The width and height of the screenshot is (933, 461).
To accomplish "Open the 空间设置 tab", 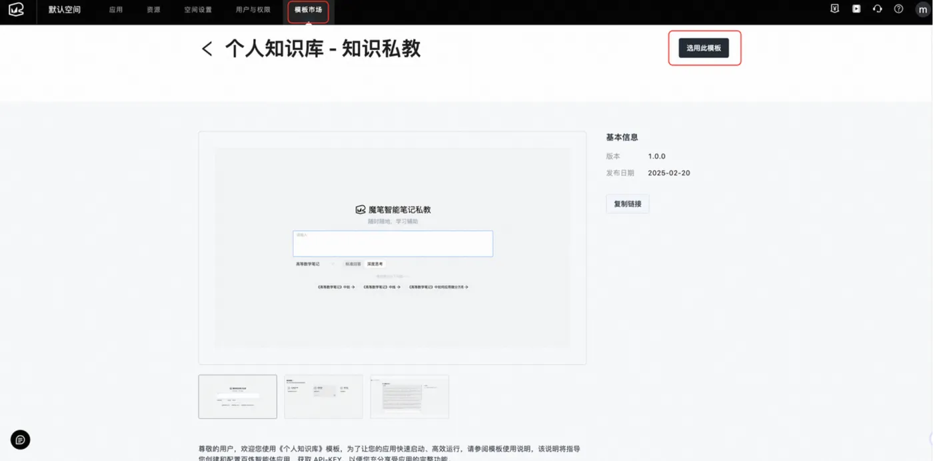I will tap(198, 10).
